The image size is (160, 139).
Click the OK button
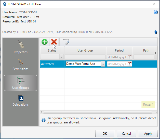(105, 133)
